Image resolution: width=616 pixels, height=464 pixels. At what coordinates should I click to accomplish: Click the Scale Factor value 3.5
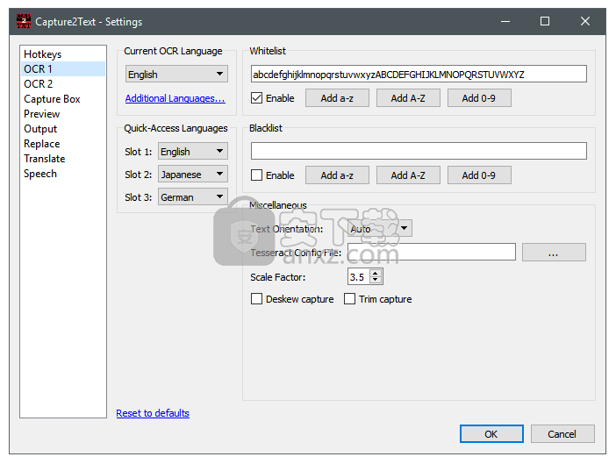click(359, 277)
